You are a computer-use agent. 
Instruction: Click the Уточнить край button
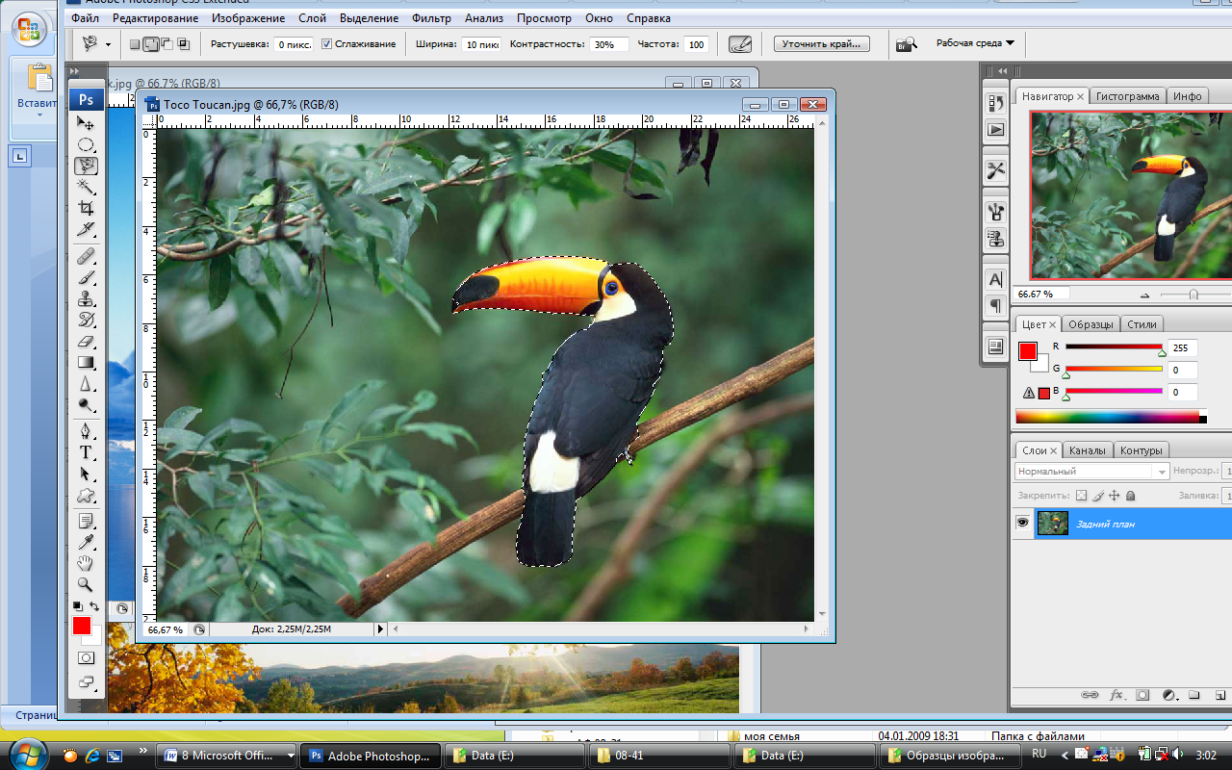click(821, 44)
